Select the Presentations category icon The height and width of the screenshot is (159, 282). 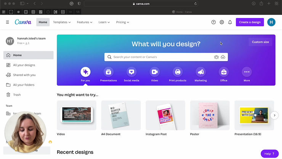[x=109, y=72]
